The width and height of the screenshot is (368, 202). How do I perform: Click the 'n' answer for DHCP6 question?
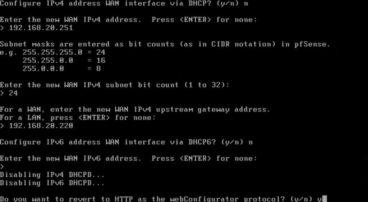[x=250, y=143]
